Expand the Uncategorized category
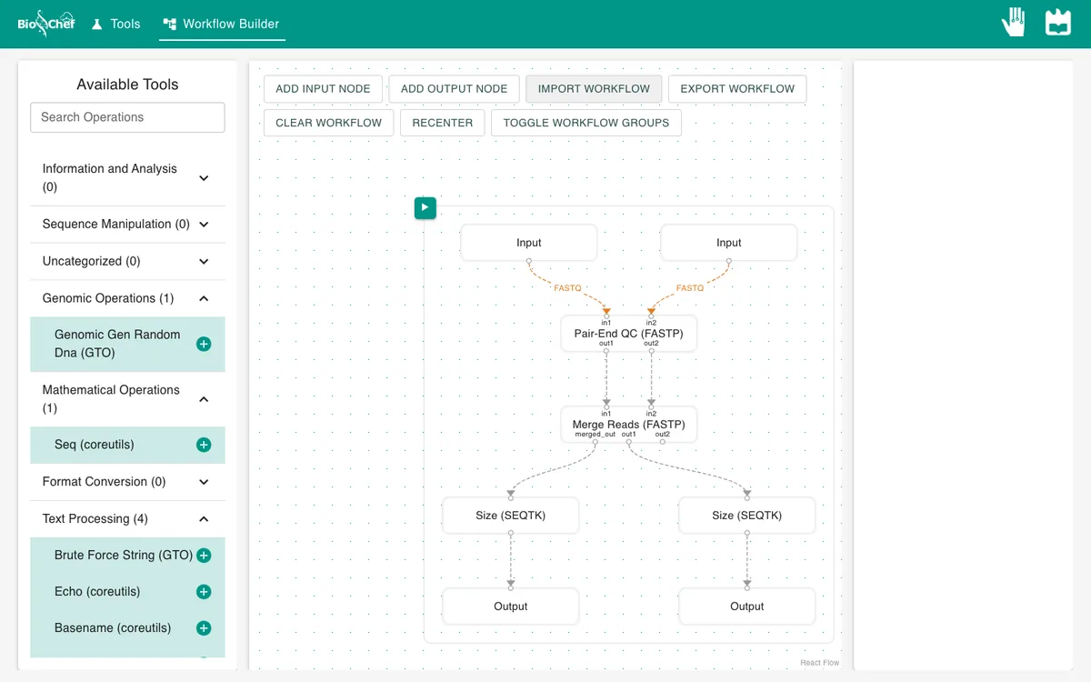This screenshot has height=682, width=1091. click(x=127, y=261)
